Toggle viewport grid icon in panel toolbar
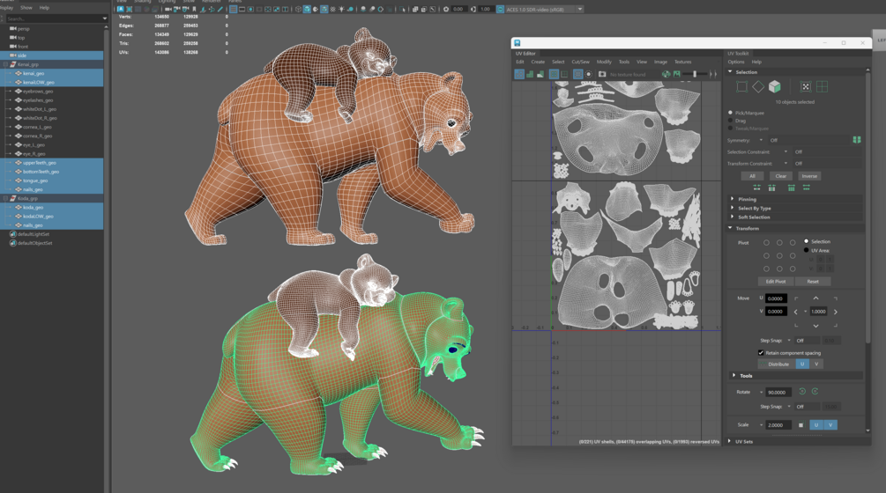This screenshot has width=886, height=493. 233,9
